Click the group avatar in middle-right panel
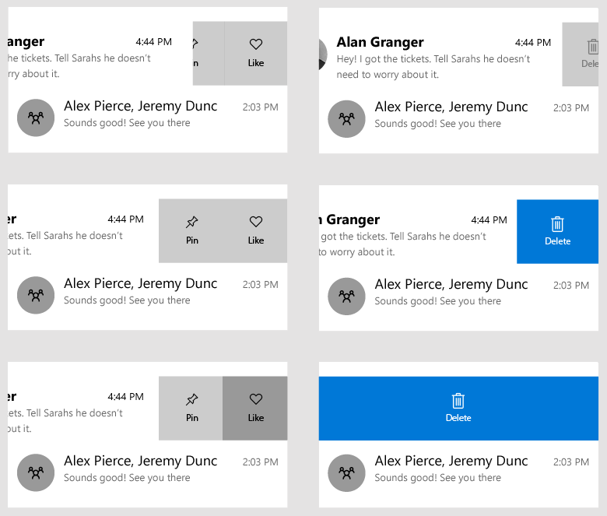The image size is (607, 516). pos(346,296)
